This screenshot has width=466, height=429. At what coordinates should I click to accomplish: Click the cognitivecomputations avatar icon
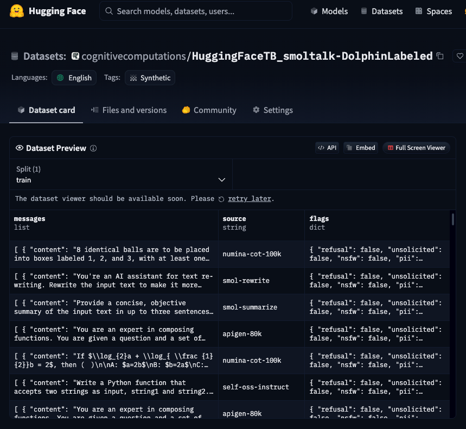tap(75, 56)
